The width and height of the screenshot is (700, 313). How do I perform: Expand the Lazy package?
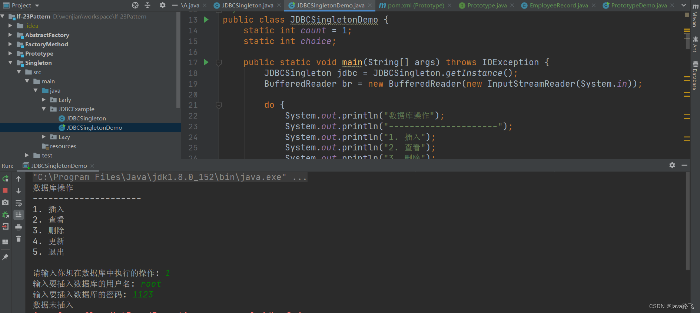tap(44, 137)
